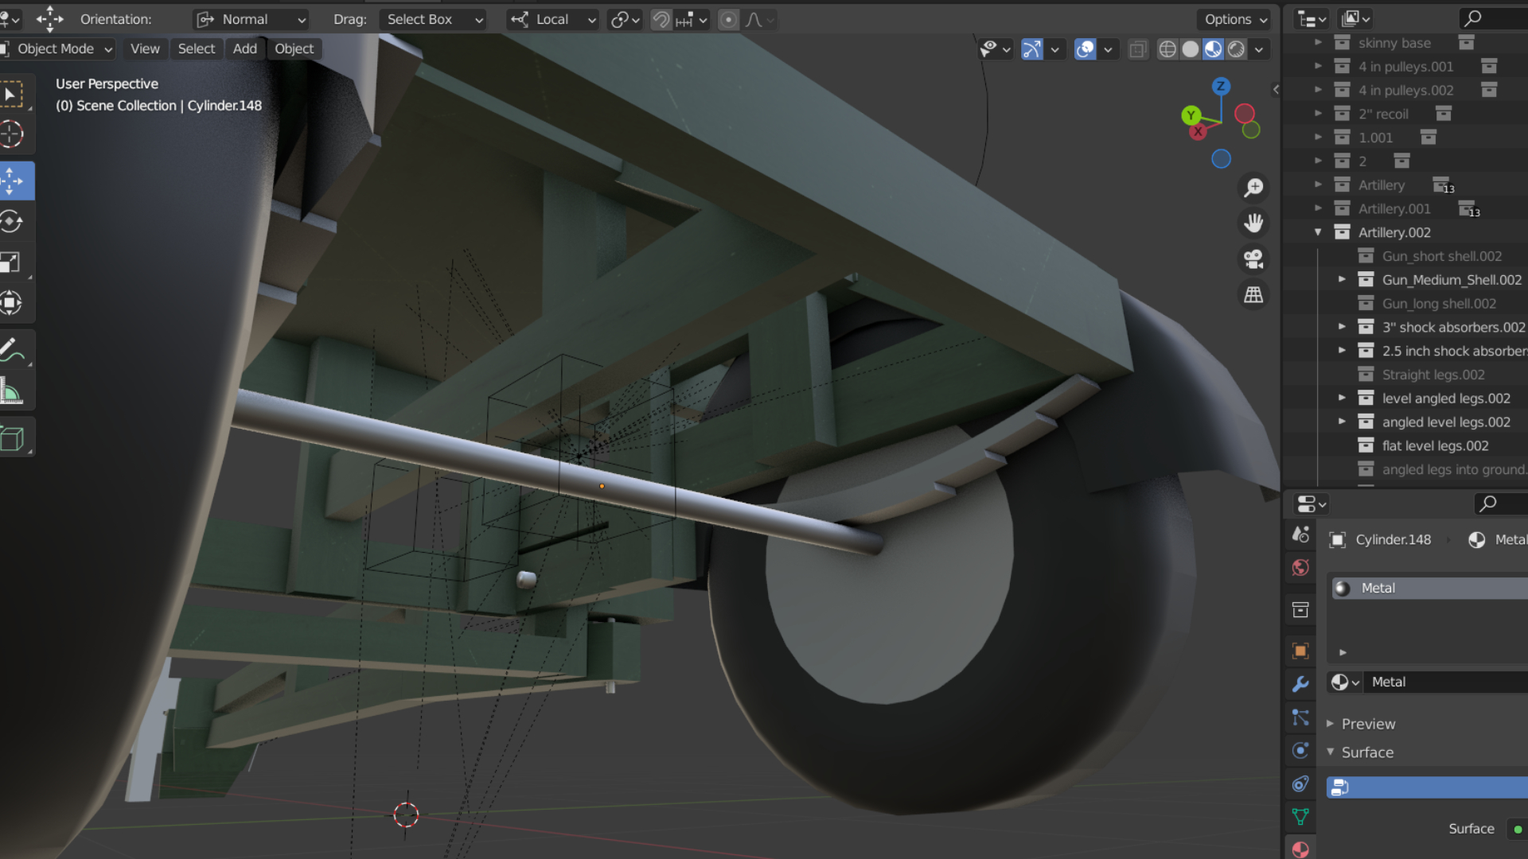
Task: Open the Add menu
Action: pos(244,49)
